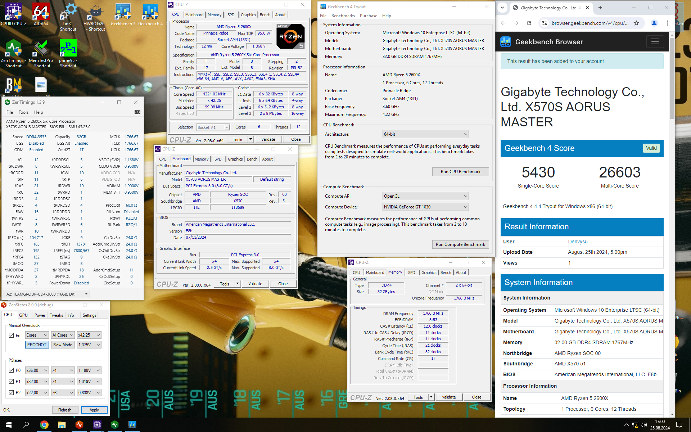Viewport: 691px width, 432px height.
Task: Switch to ZenTimings taskbar icon
Action: [114, 425]
